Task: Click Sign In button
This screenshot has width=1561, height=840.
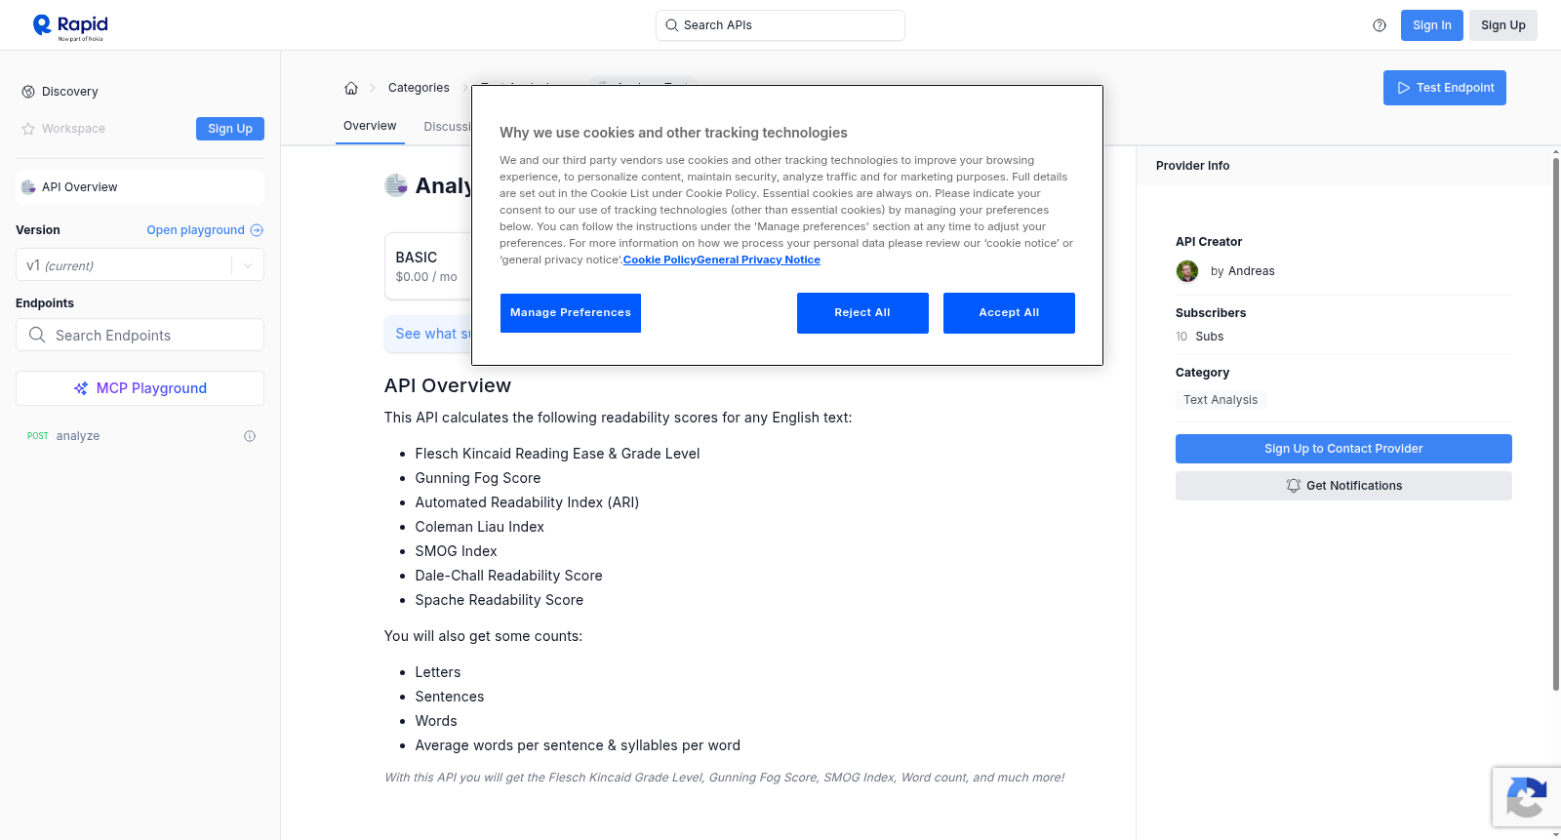Action: tap(1432, 25)
